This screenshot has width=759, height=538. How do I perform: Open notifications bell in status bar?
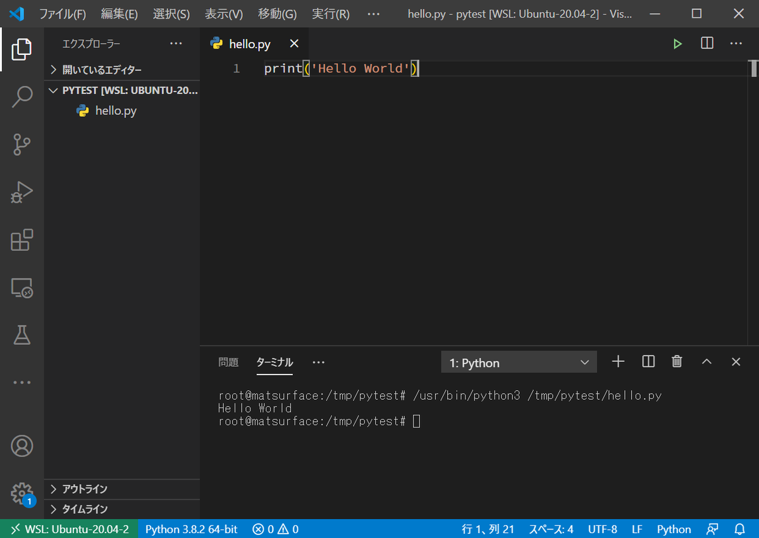tap(739, 529)
